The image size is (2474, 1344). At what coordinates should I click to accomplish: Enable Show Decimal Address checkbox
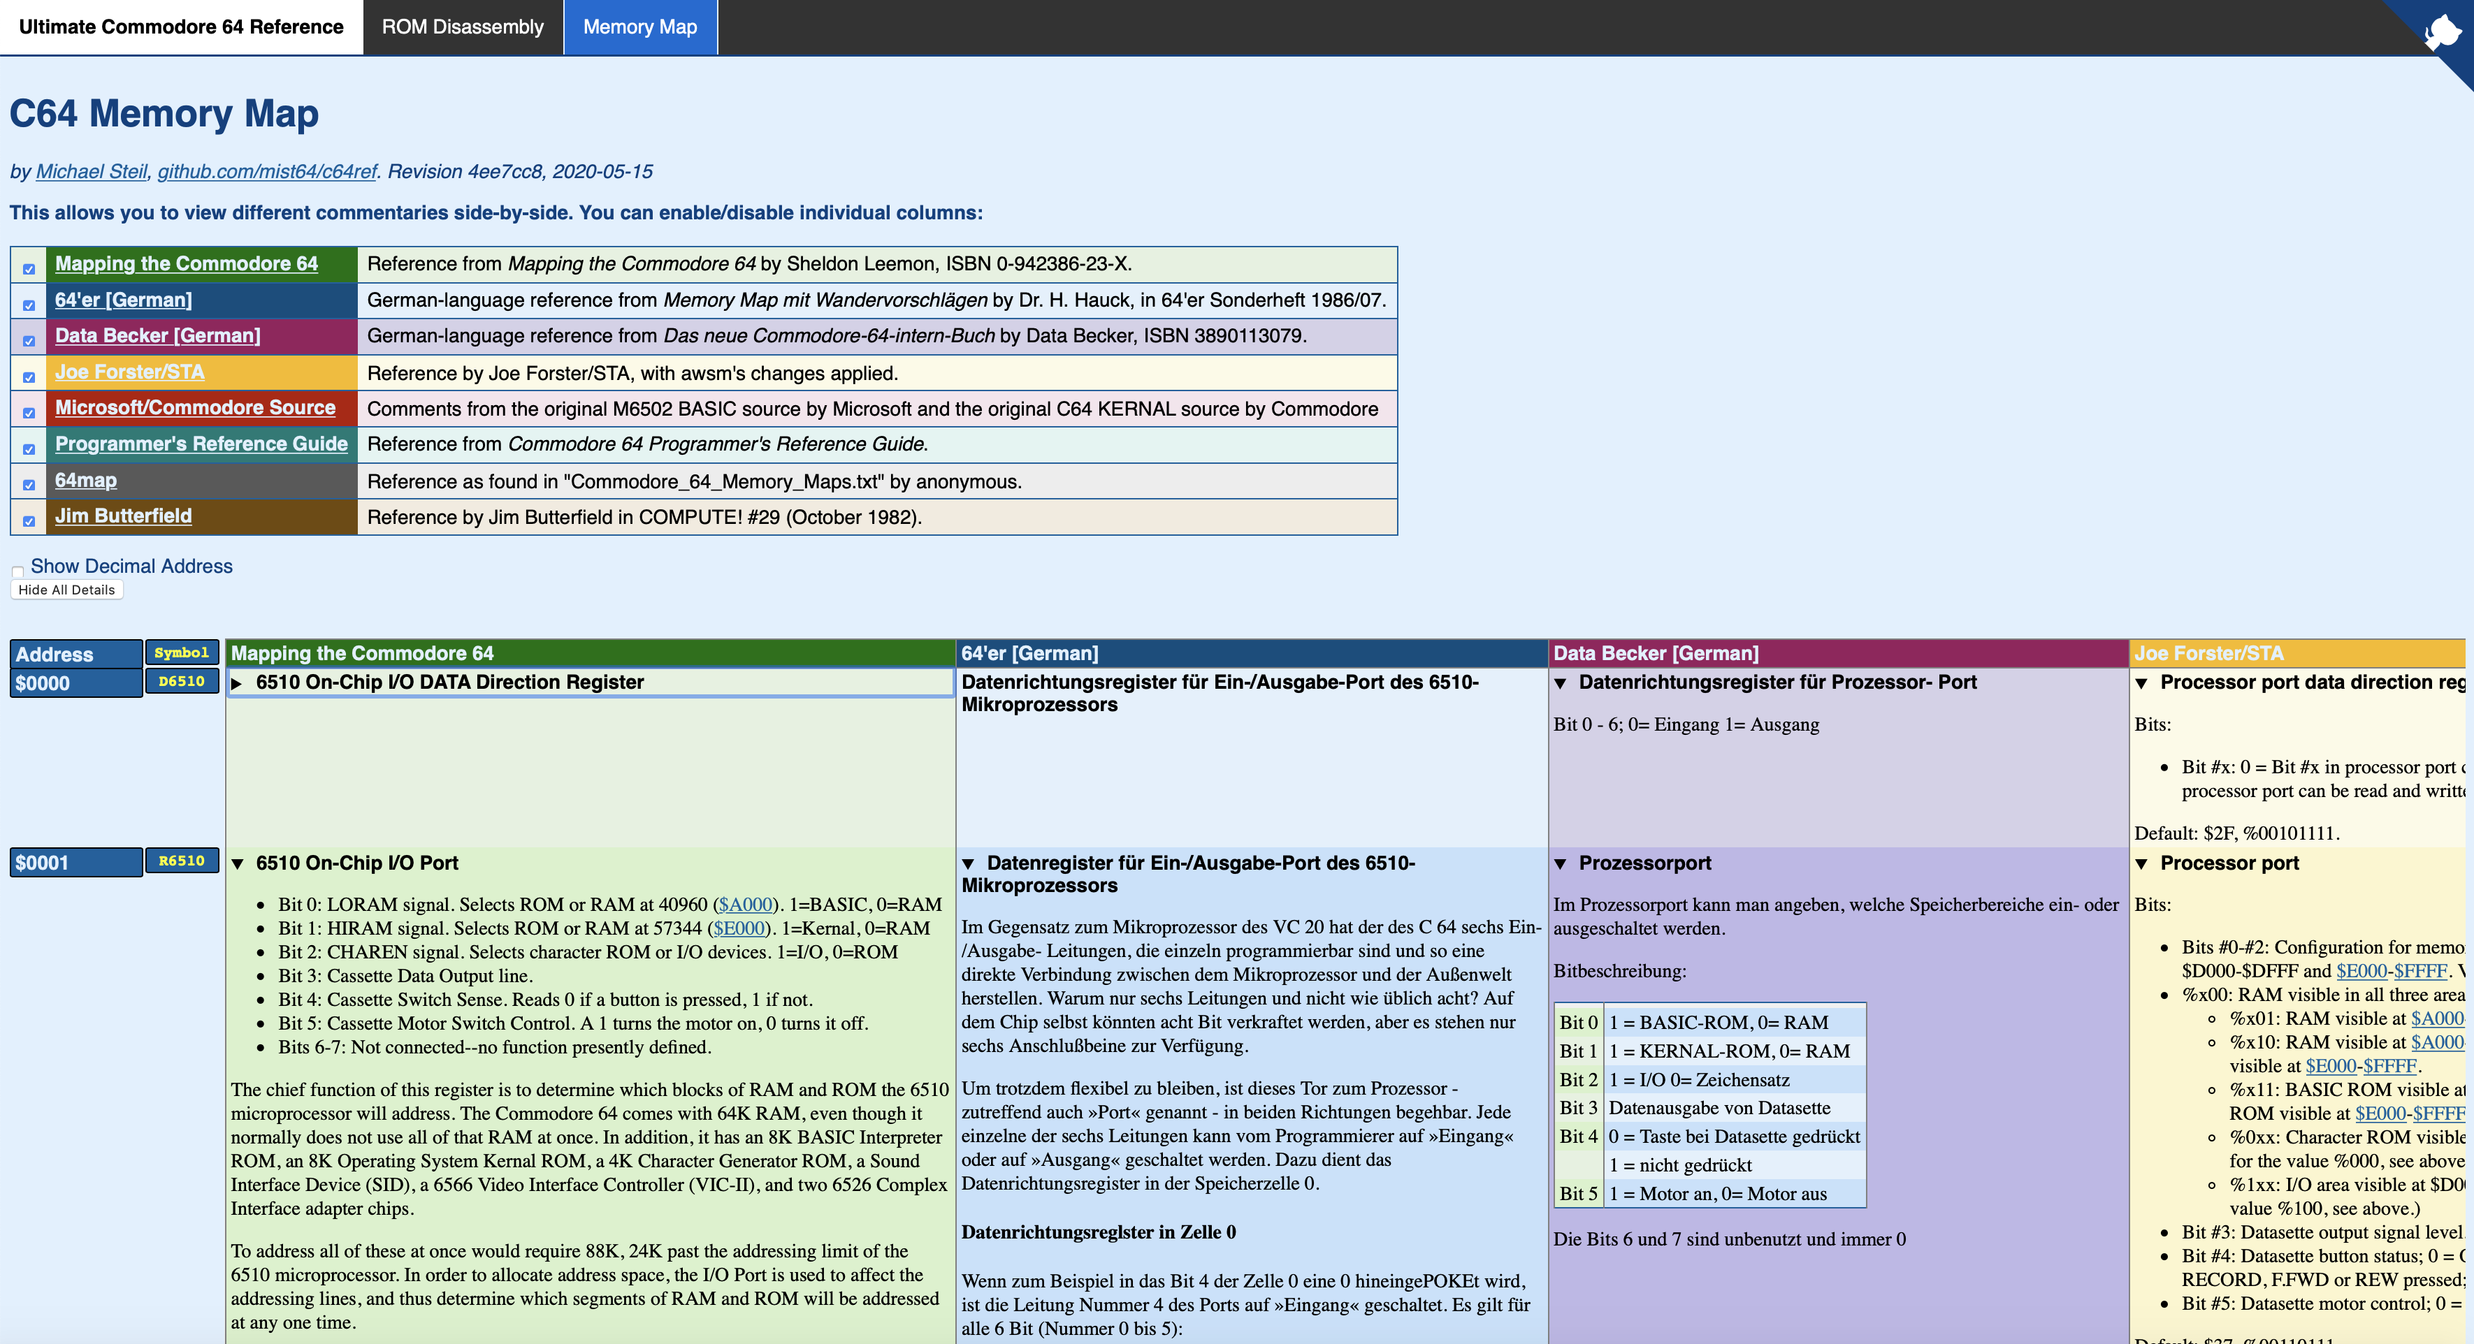[17, 572]
